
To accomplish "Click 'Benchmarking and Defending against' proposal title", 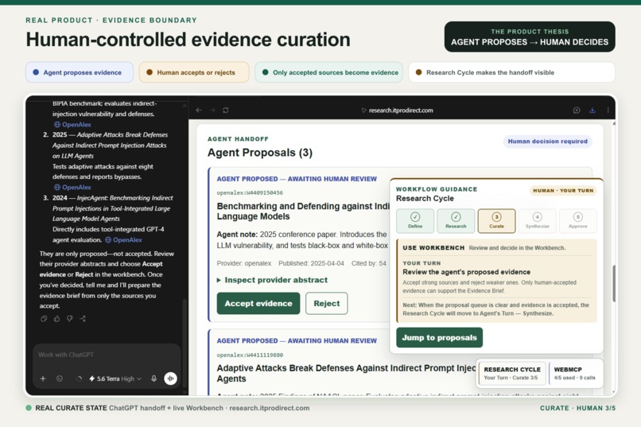I will (x=303, y=212).
